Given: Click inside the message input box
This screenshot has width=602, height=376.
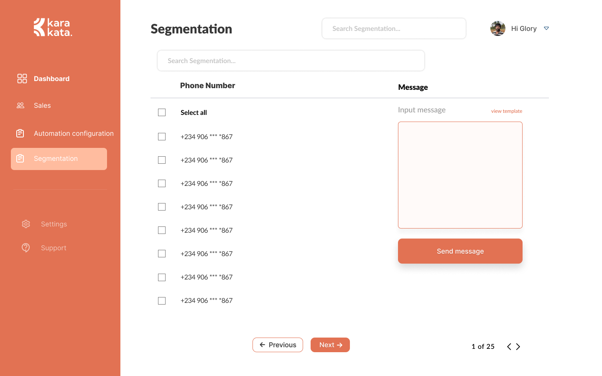Looking at the screenshot, I should tap(460, 175).
